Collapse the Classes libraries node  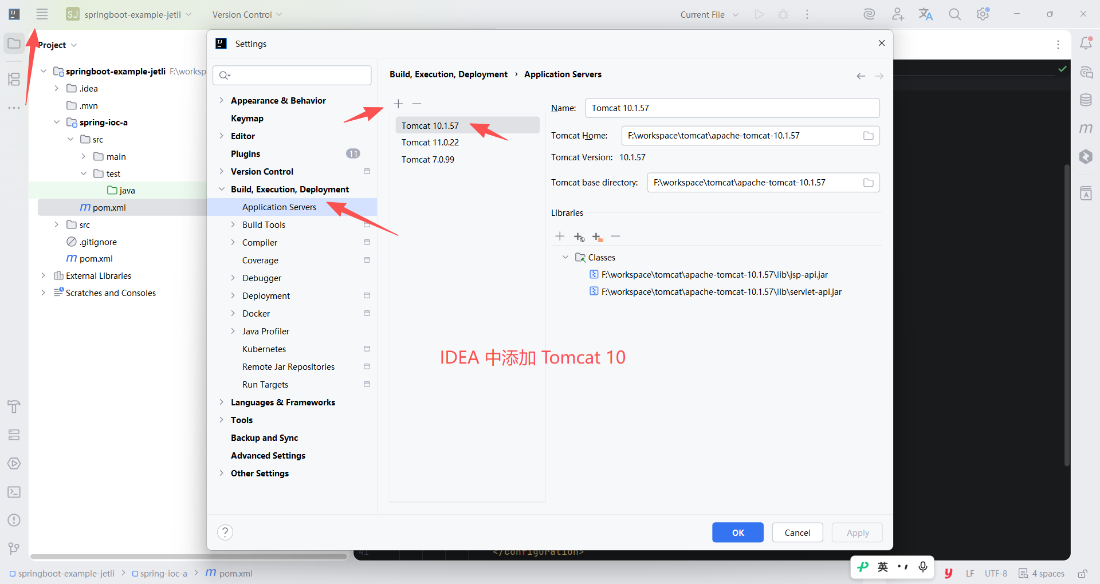[x=565, y=258]
